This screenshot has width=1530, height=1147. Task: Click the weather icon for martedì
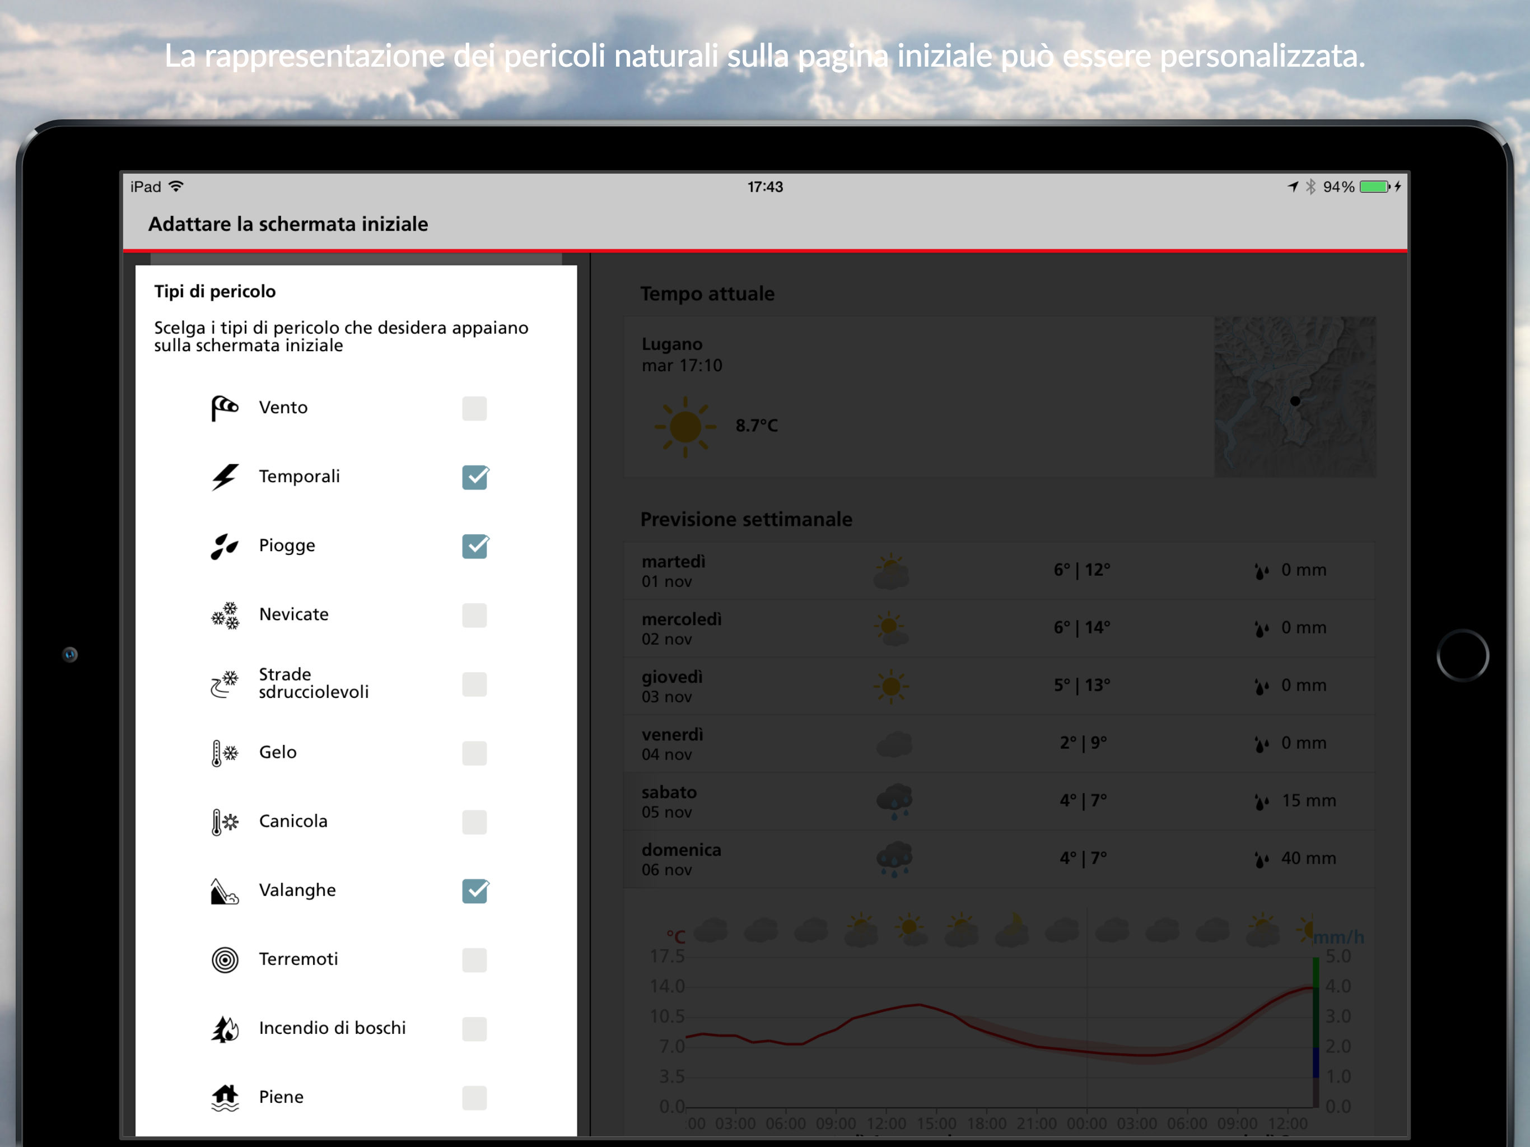coord(892,571)
